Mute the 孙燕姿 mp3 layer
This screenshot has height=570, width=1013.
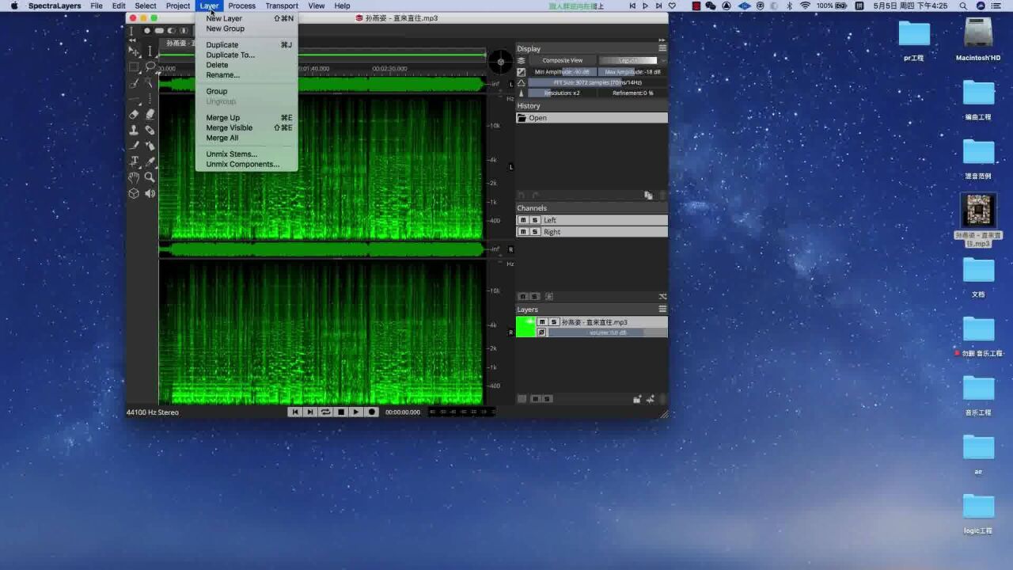click(x=542, y=322)
